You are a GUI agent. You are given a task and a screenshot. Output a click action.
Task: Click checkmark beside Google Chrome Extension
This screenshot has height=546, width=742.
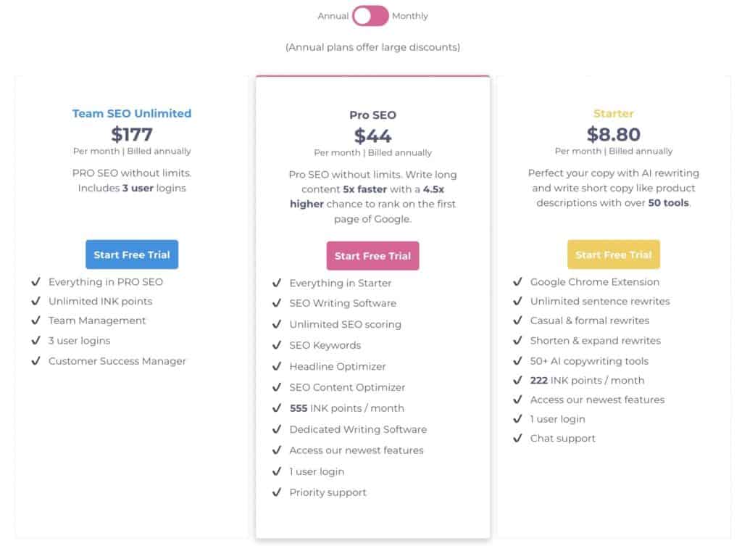(x=517, y=282)
